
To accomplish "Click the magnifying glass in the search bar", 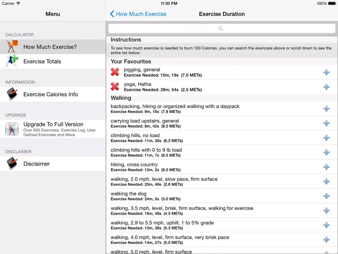I will pyautogui.click(x=220, y=28).
